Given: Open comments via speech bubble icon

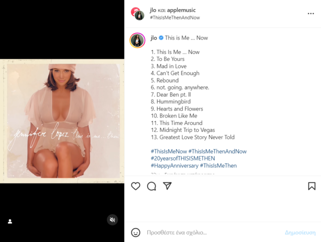Looking at the screenshot, I should point(151,186).
